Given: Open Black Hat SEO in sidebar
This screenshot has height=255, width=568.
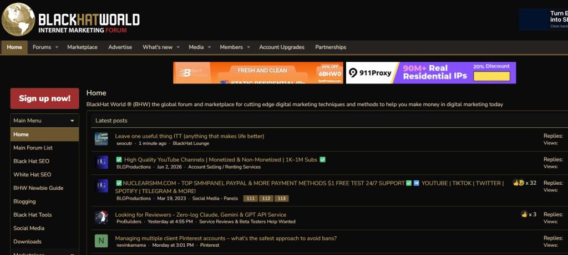Looking at the screenshot, I should (x=44, y=161).
